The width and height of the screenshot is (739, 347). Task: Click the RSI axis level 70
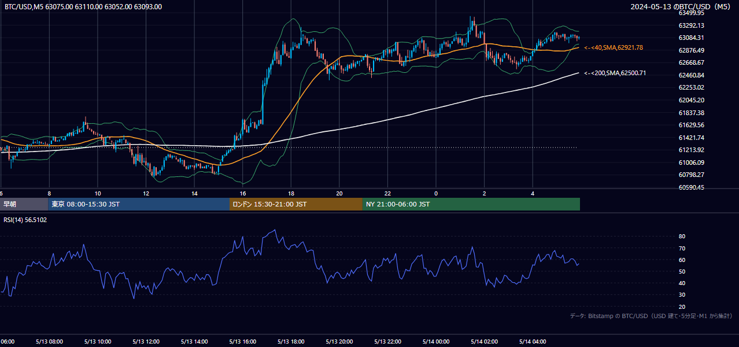(682, 248)
